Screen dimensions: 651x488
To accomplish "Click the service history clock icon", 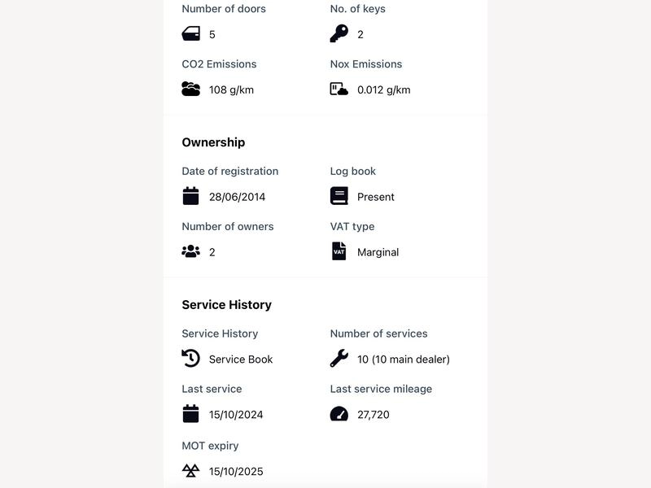I will [191, 359].
